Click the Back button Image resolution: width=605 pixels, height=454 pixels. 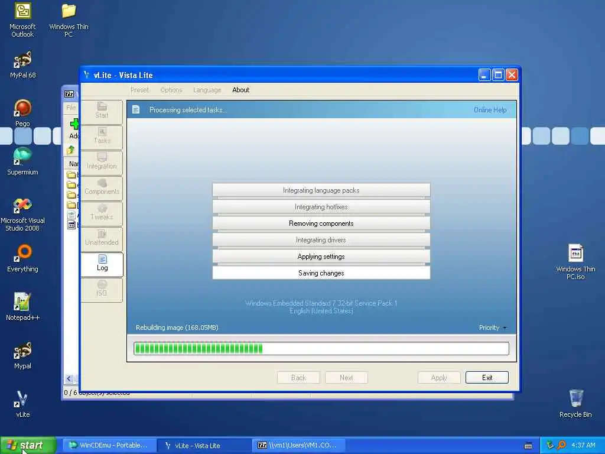[x=298, y=378]
